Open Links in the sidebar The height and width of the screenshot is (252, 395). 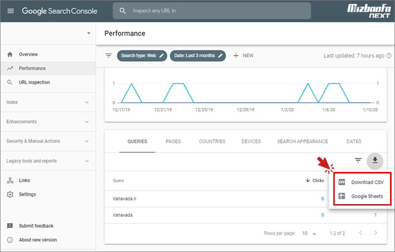[48, 180]
